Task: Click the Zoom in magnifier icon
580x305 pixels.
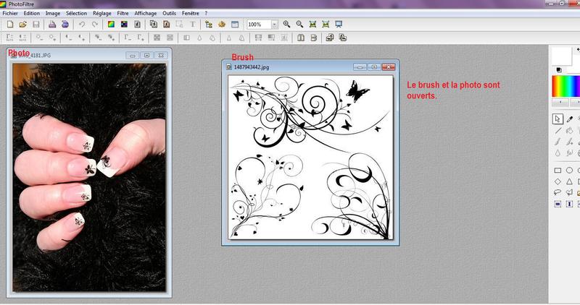Action: [287, 24]
